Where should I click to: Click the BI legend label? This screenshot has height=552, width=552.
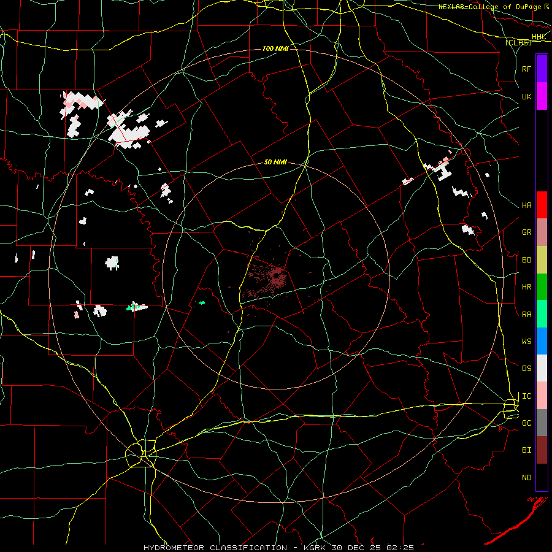click(526, 450)
